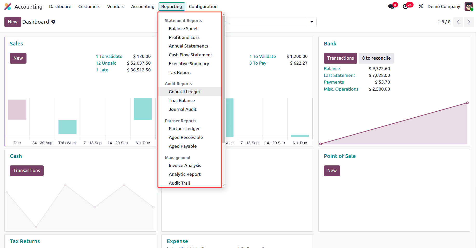Click the developer tools wrench icon
The width and height of the screenshot is (476, 248).
[421, 6]
